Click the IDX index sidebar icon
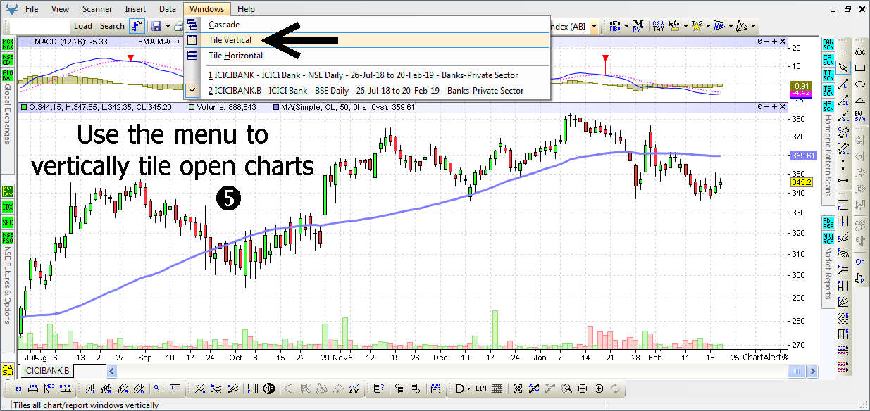This screenshot has height=411, width=870. pos(8,207)
